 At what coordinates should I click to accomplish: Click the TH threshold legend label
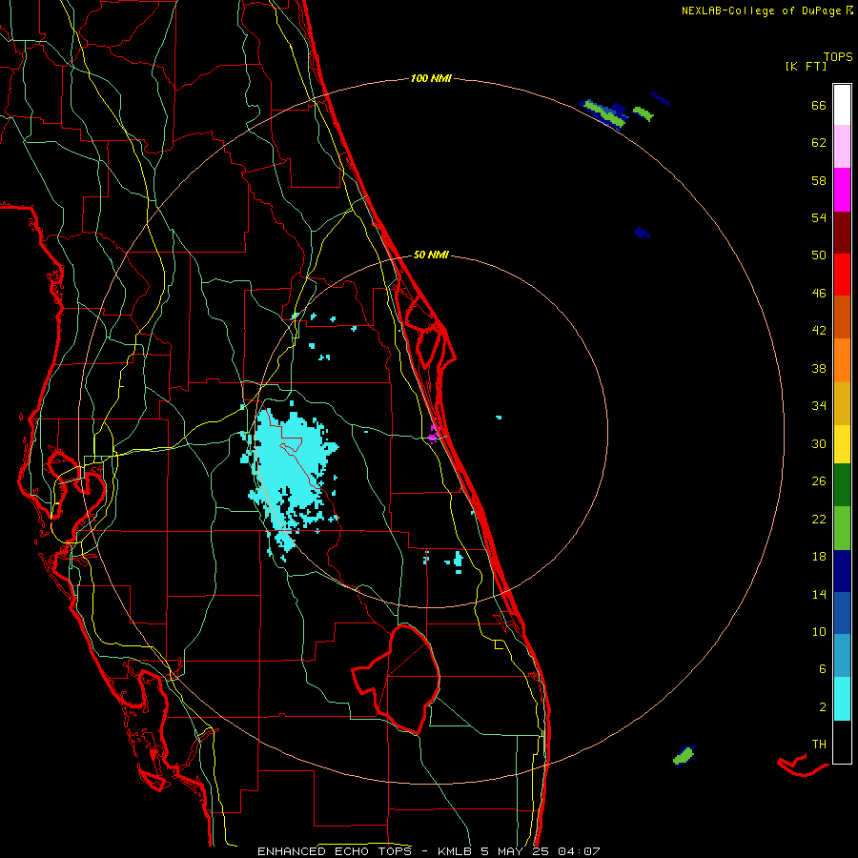coord(819,745)
